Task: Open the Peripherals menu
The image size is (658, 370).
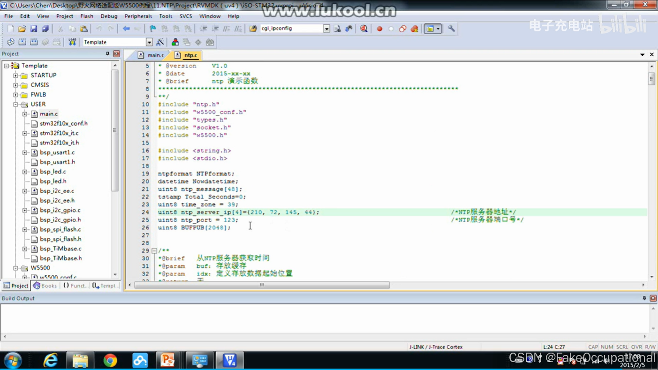Action: click(138, 16)
